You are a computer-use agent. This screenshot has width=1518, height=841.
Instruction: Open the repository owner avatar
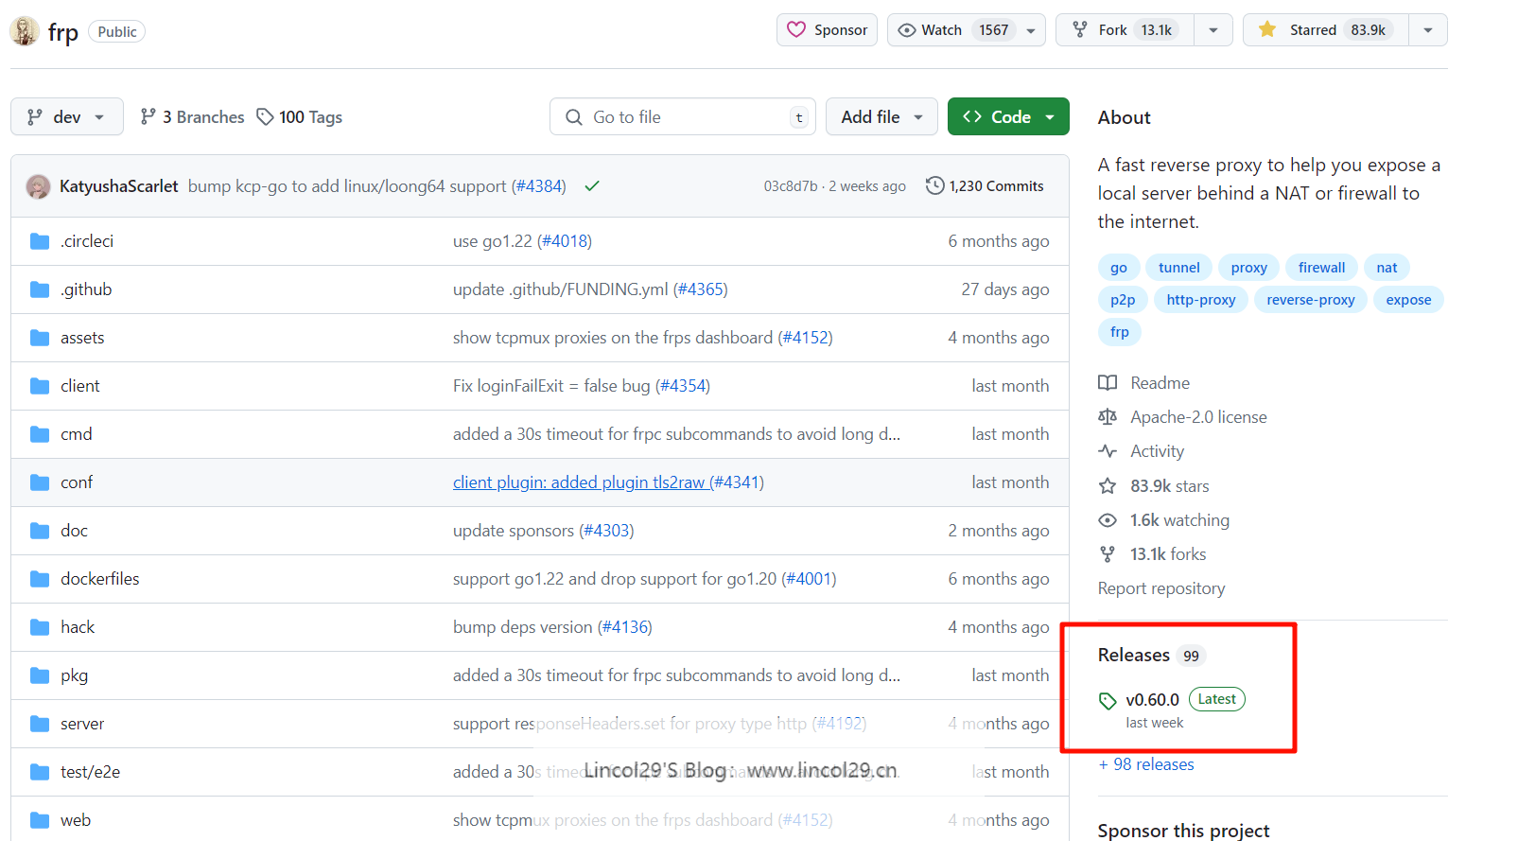pos(25,31)
